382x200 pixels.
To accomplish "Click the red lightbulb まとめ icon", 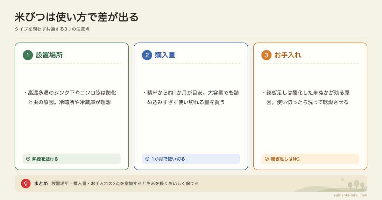I will pyautogui.click(x=25, y=183).
